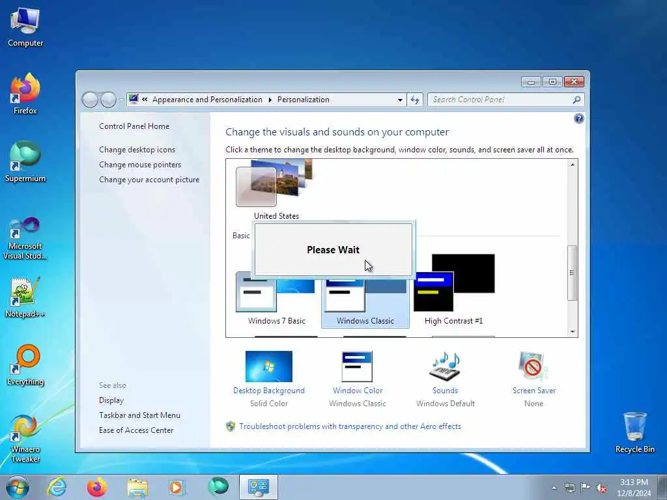Expand arrow after Appearance and Personalization
The width and height of the screenshot is (667, 500).
[270, 100]
